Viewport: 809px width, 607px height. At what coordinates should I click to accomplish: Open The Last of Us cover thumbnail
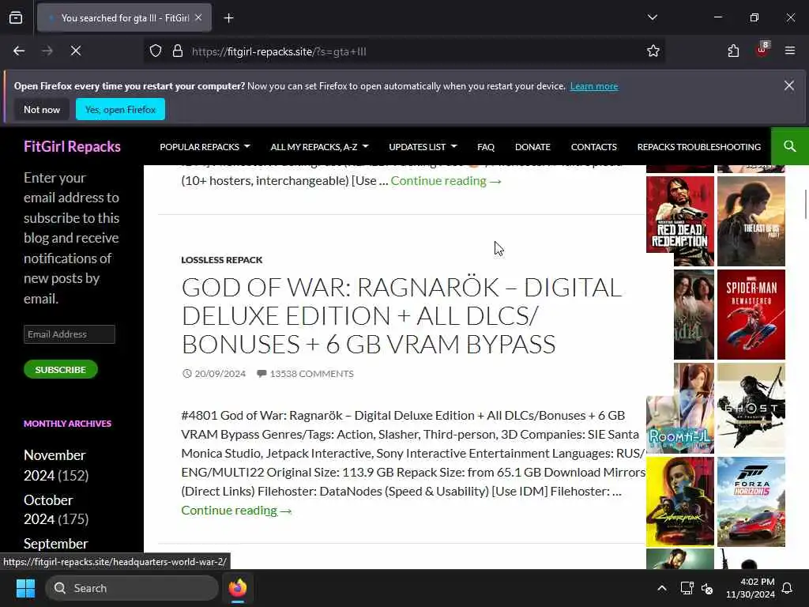click(751, 221)
